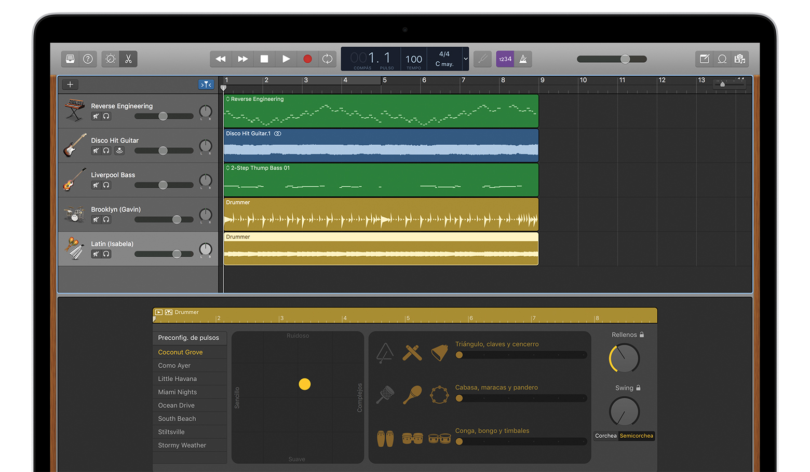
Task: Mute the Reverse Engineering track
Action: (x=96, y=117)
